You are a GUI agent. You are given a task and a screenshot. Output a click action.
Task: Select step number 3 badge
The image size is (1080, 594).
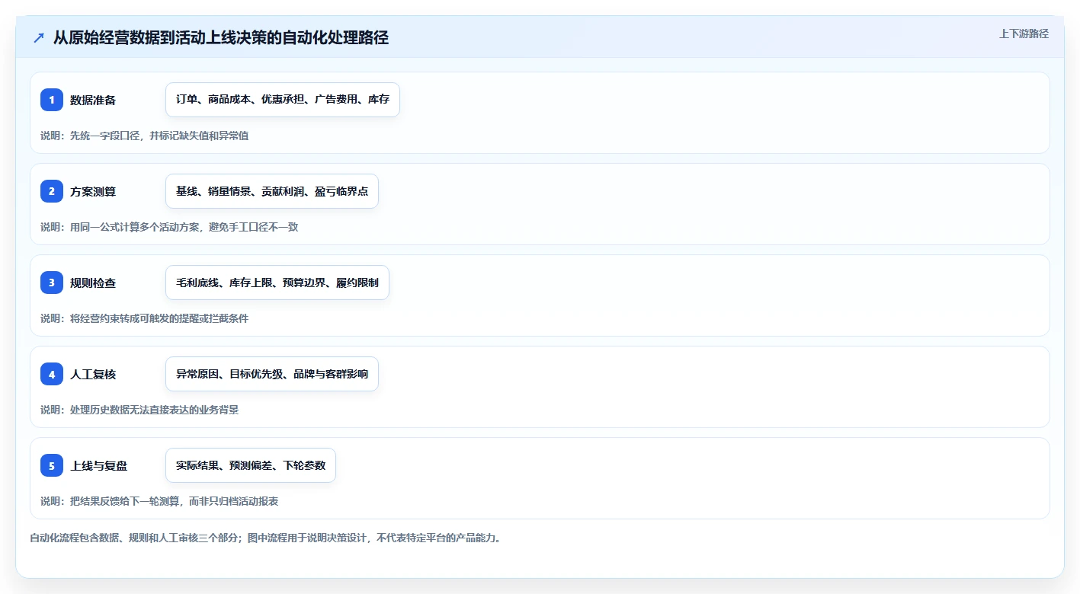52,283
